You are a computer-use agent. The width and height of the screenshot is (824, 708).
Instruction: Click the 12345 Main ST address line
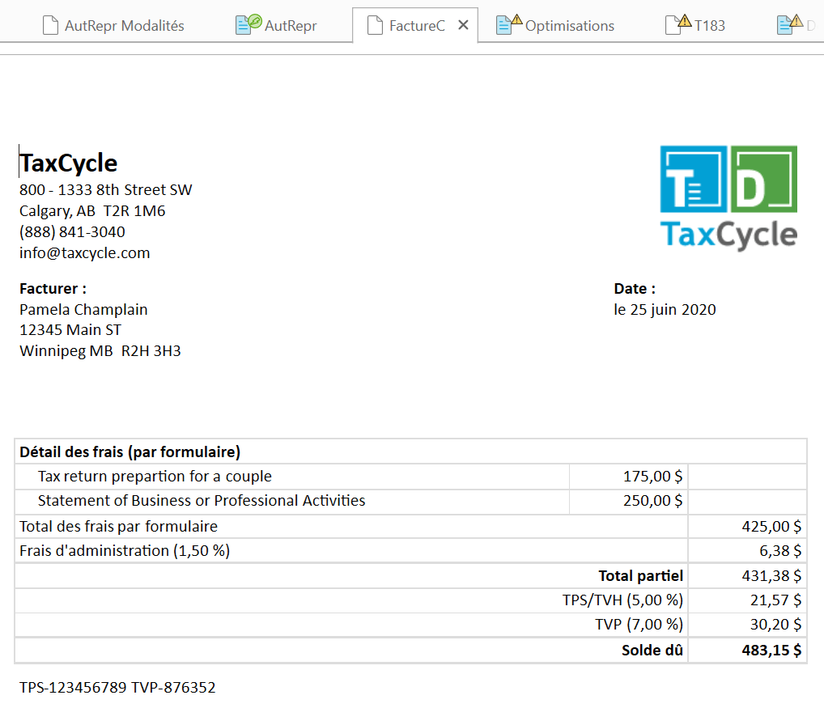coord(70,330)
